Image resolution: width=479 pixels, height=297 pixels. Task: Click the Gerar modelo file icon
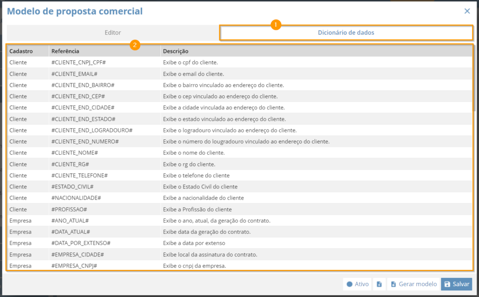pos(393,284)
